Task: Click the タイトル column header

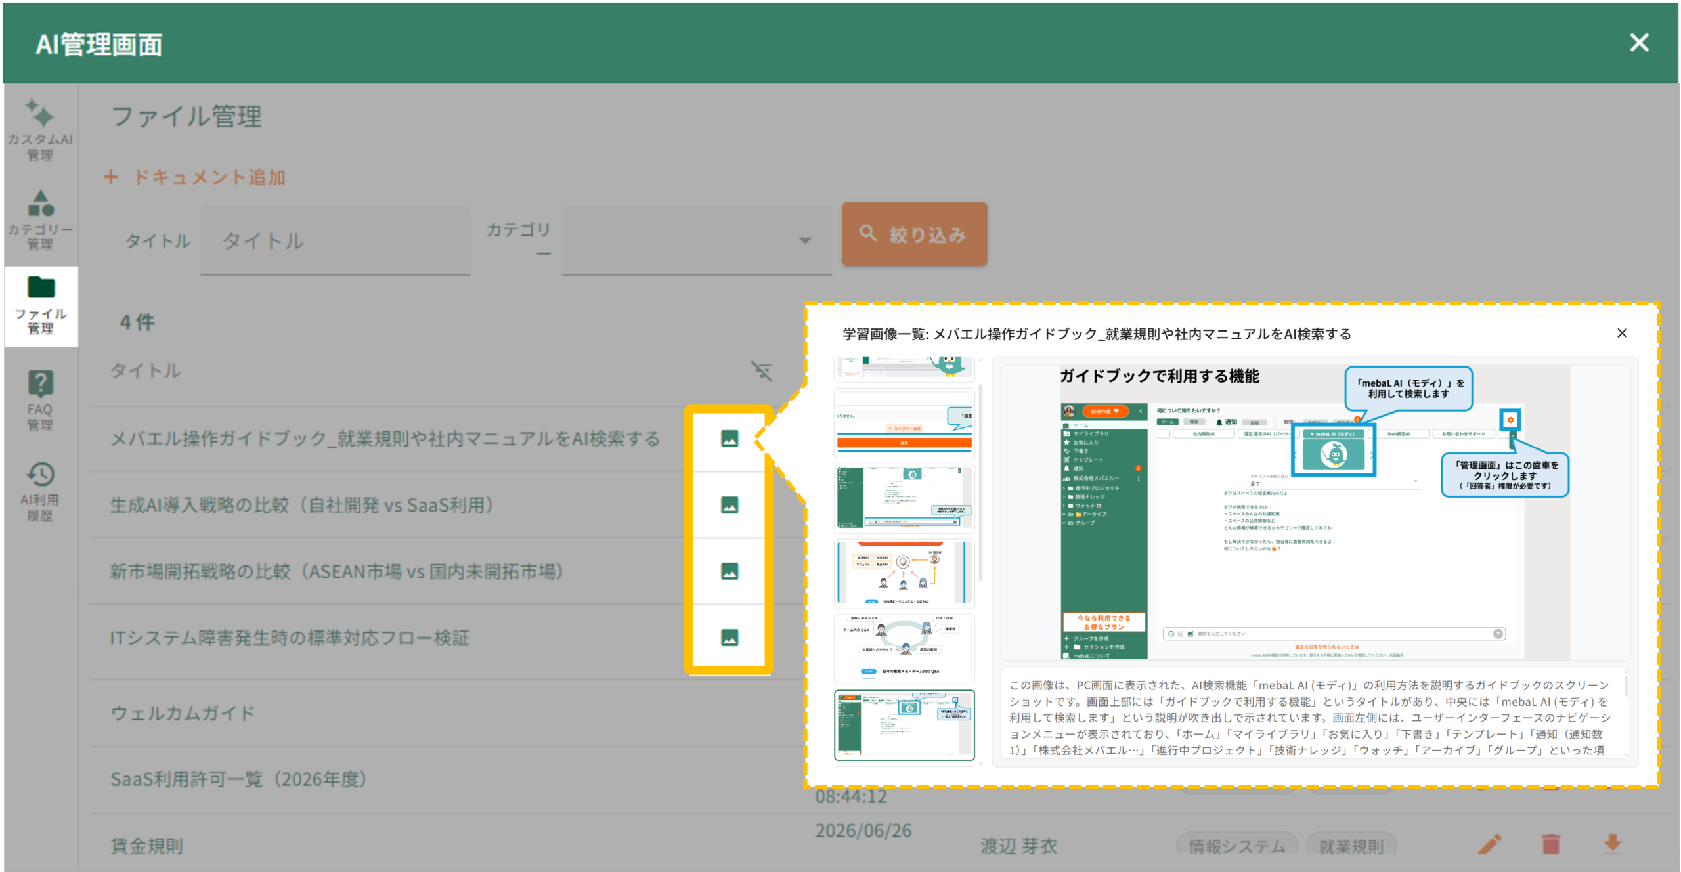Action: pos(145,371)
